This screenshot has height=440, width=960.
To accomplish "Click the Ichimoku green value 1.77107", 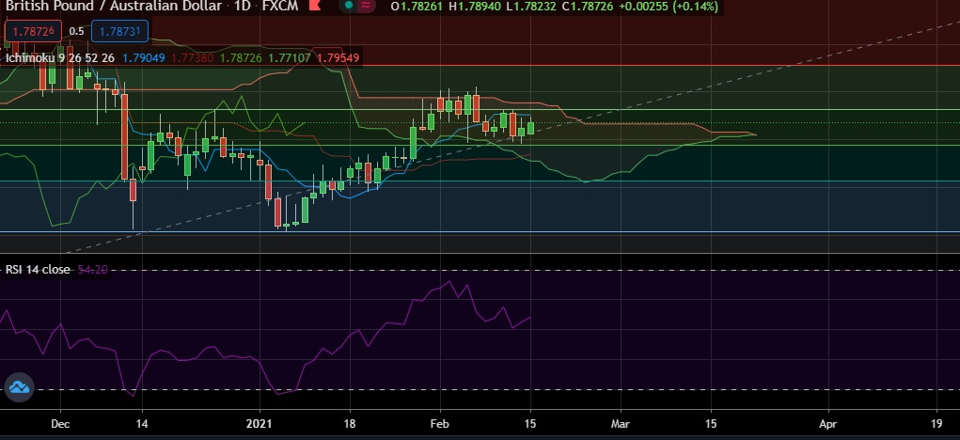I will (289, 58).
